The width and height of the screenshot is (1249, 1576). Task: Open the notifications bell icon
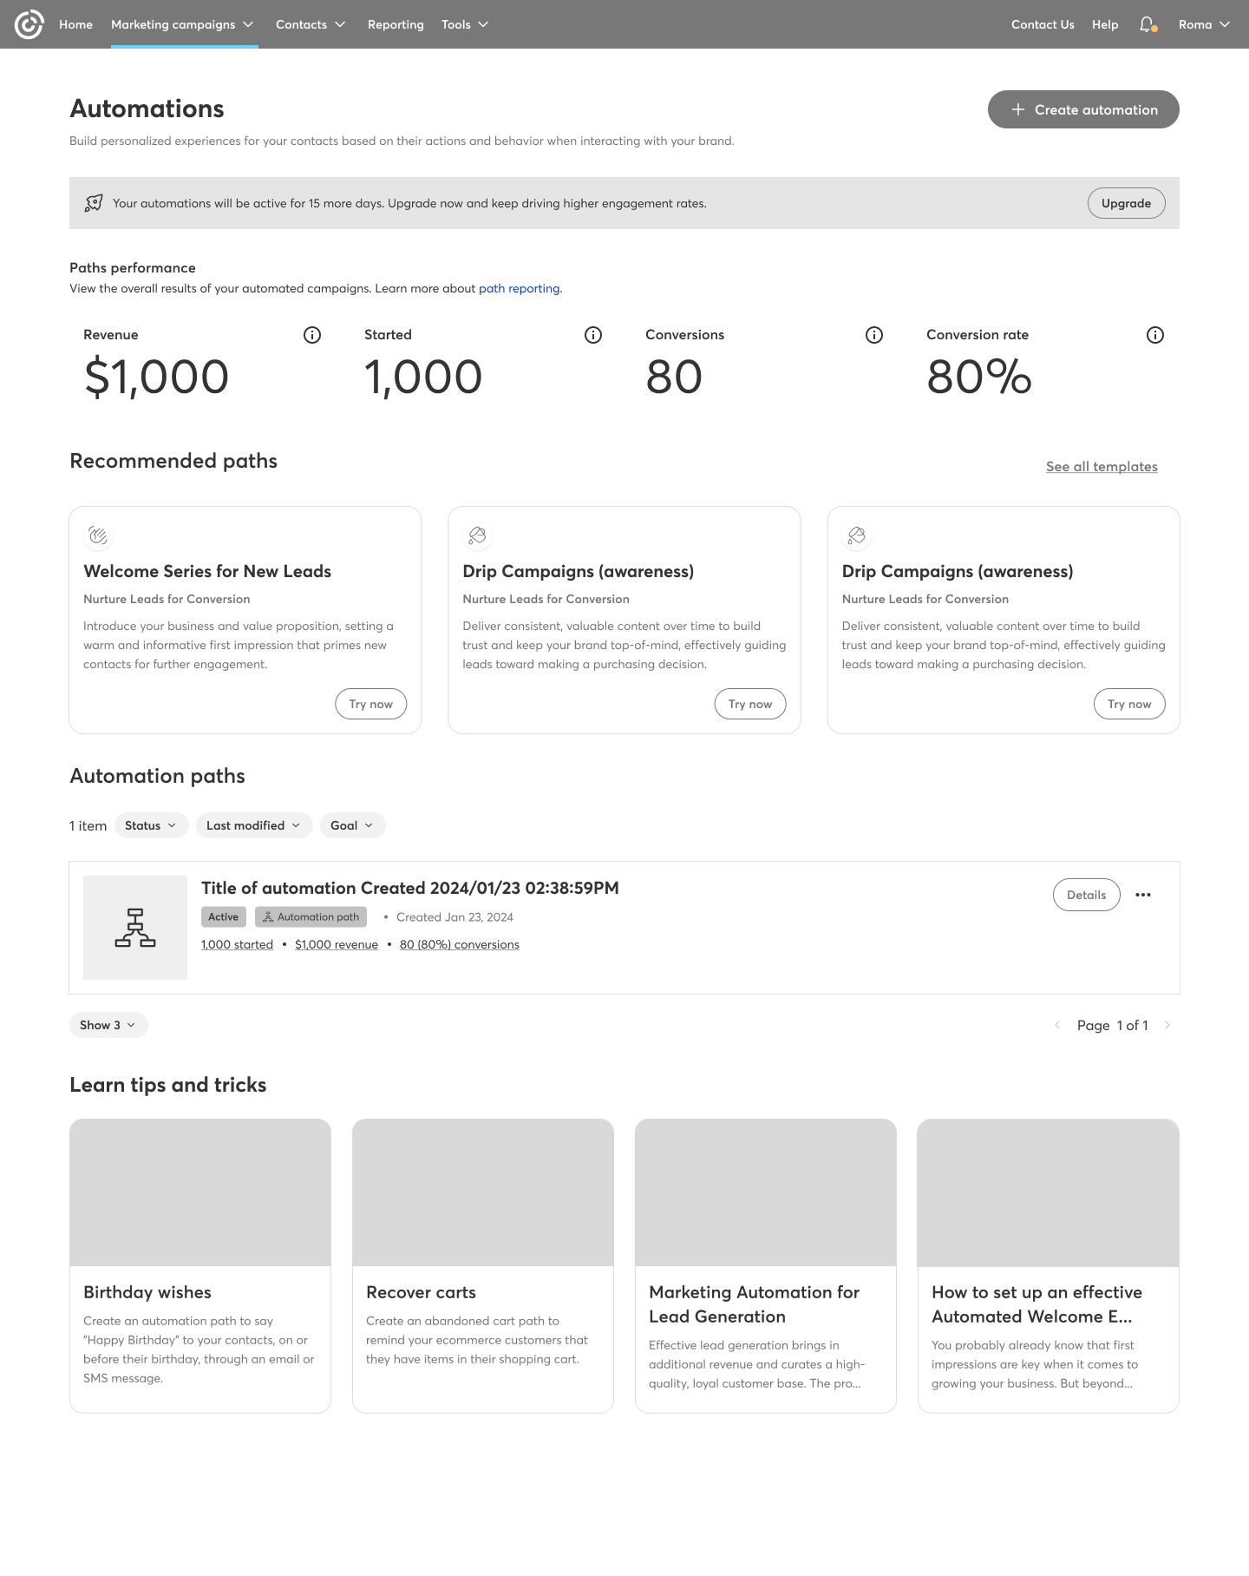tap(1148, 24)
